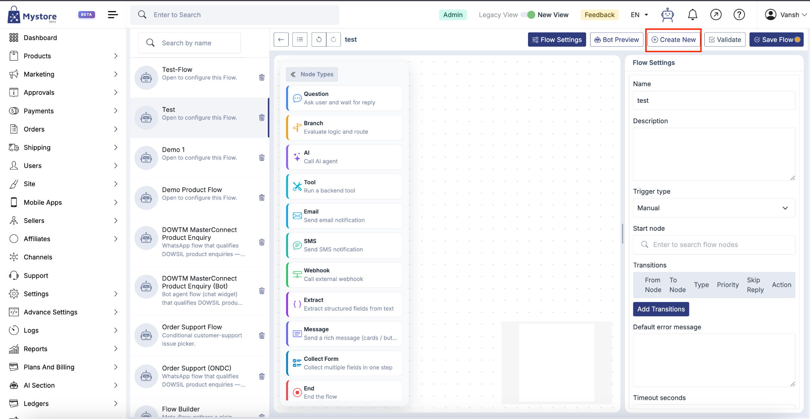The width and height of the screenshot is (810, 419).
Task: Open the list view icon in toolbar
Action: click(x=300, y=40)
